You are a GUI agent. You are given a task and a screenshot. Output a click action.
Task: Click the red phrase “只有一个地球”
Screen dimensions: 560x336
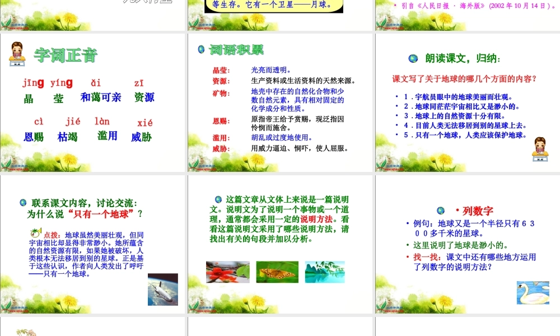point(101,214)
